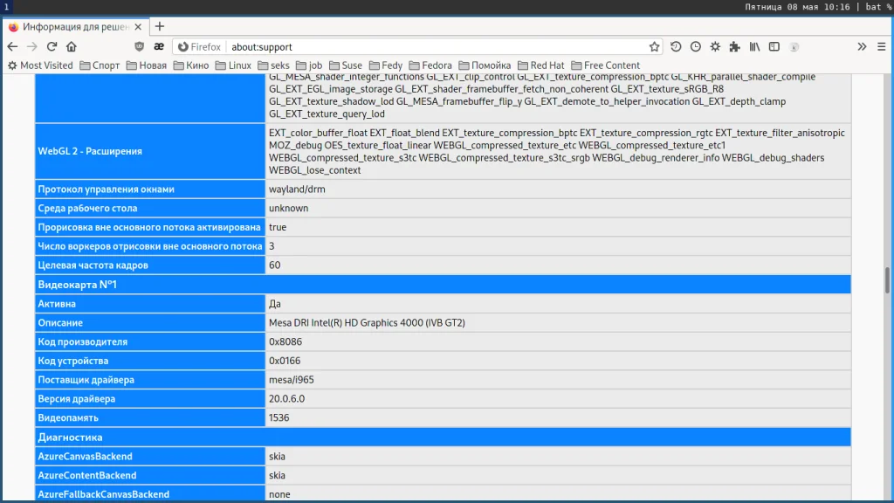
Task: Click the '20.0.6.0' driver version value
Action: pos(286,398)
